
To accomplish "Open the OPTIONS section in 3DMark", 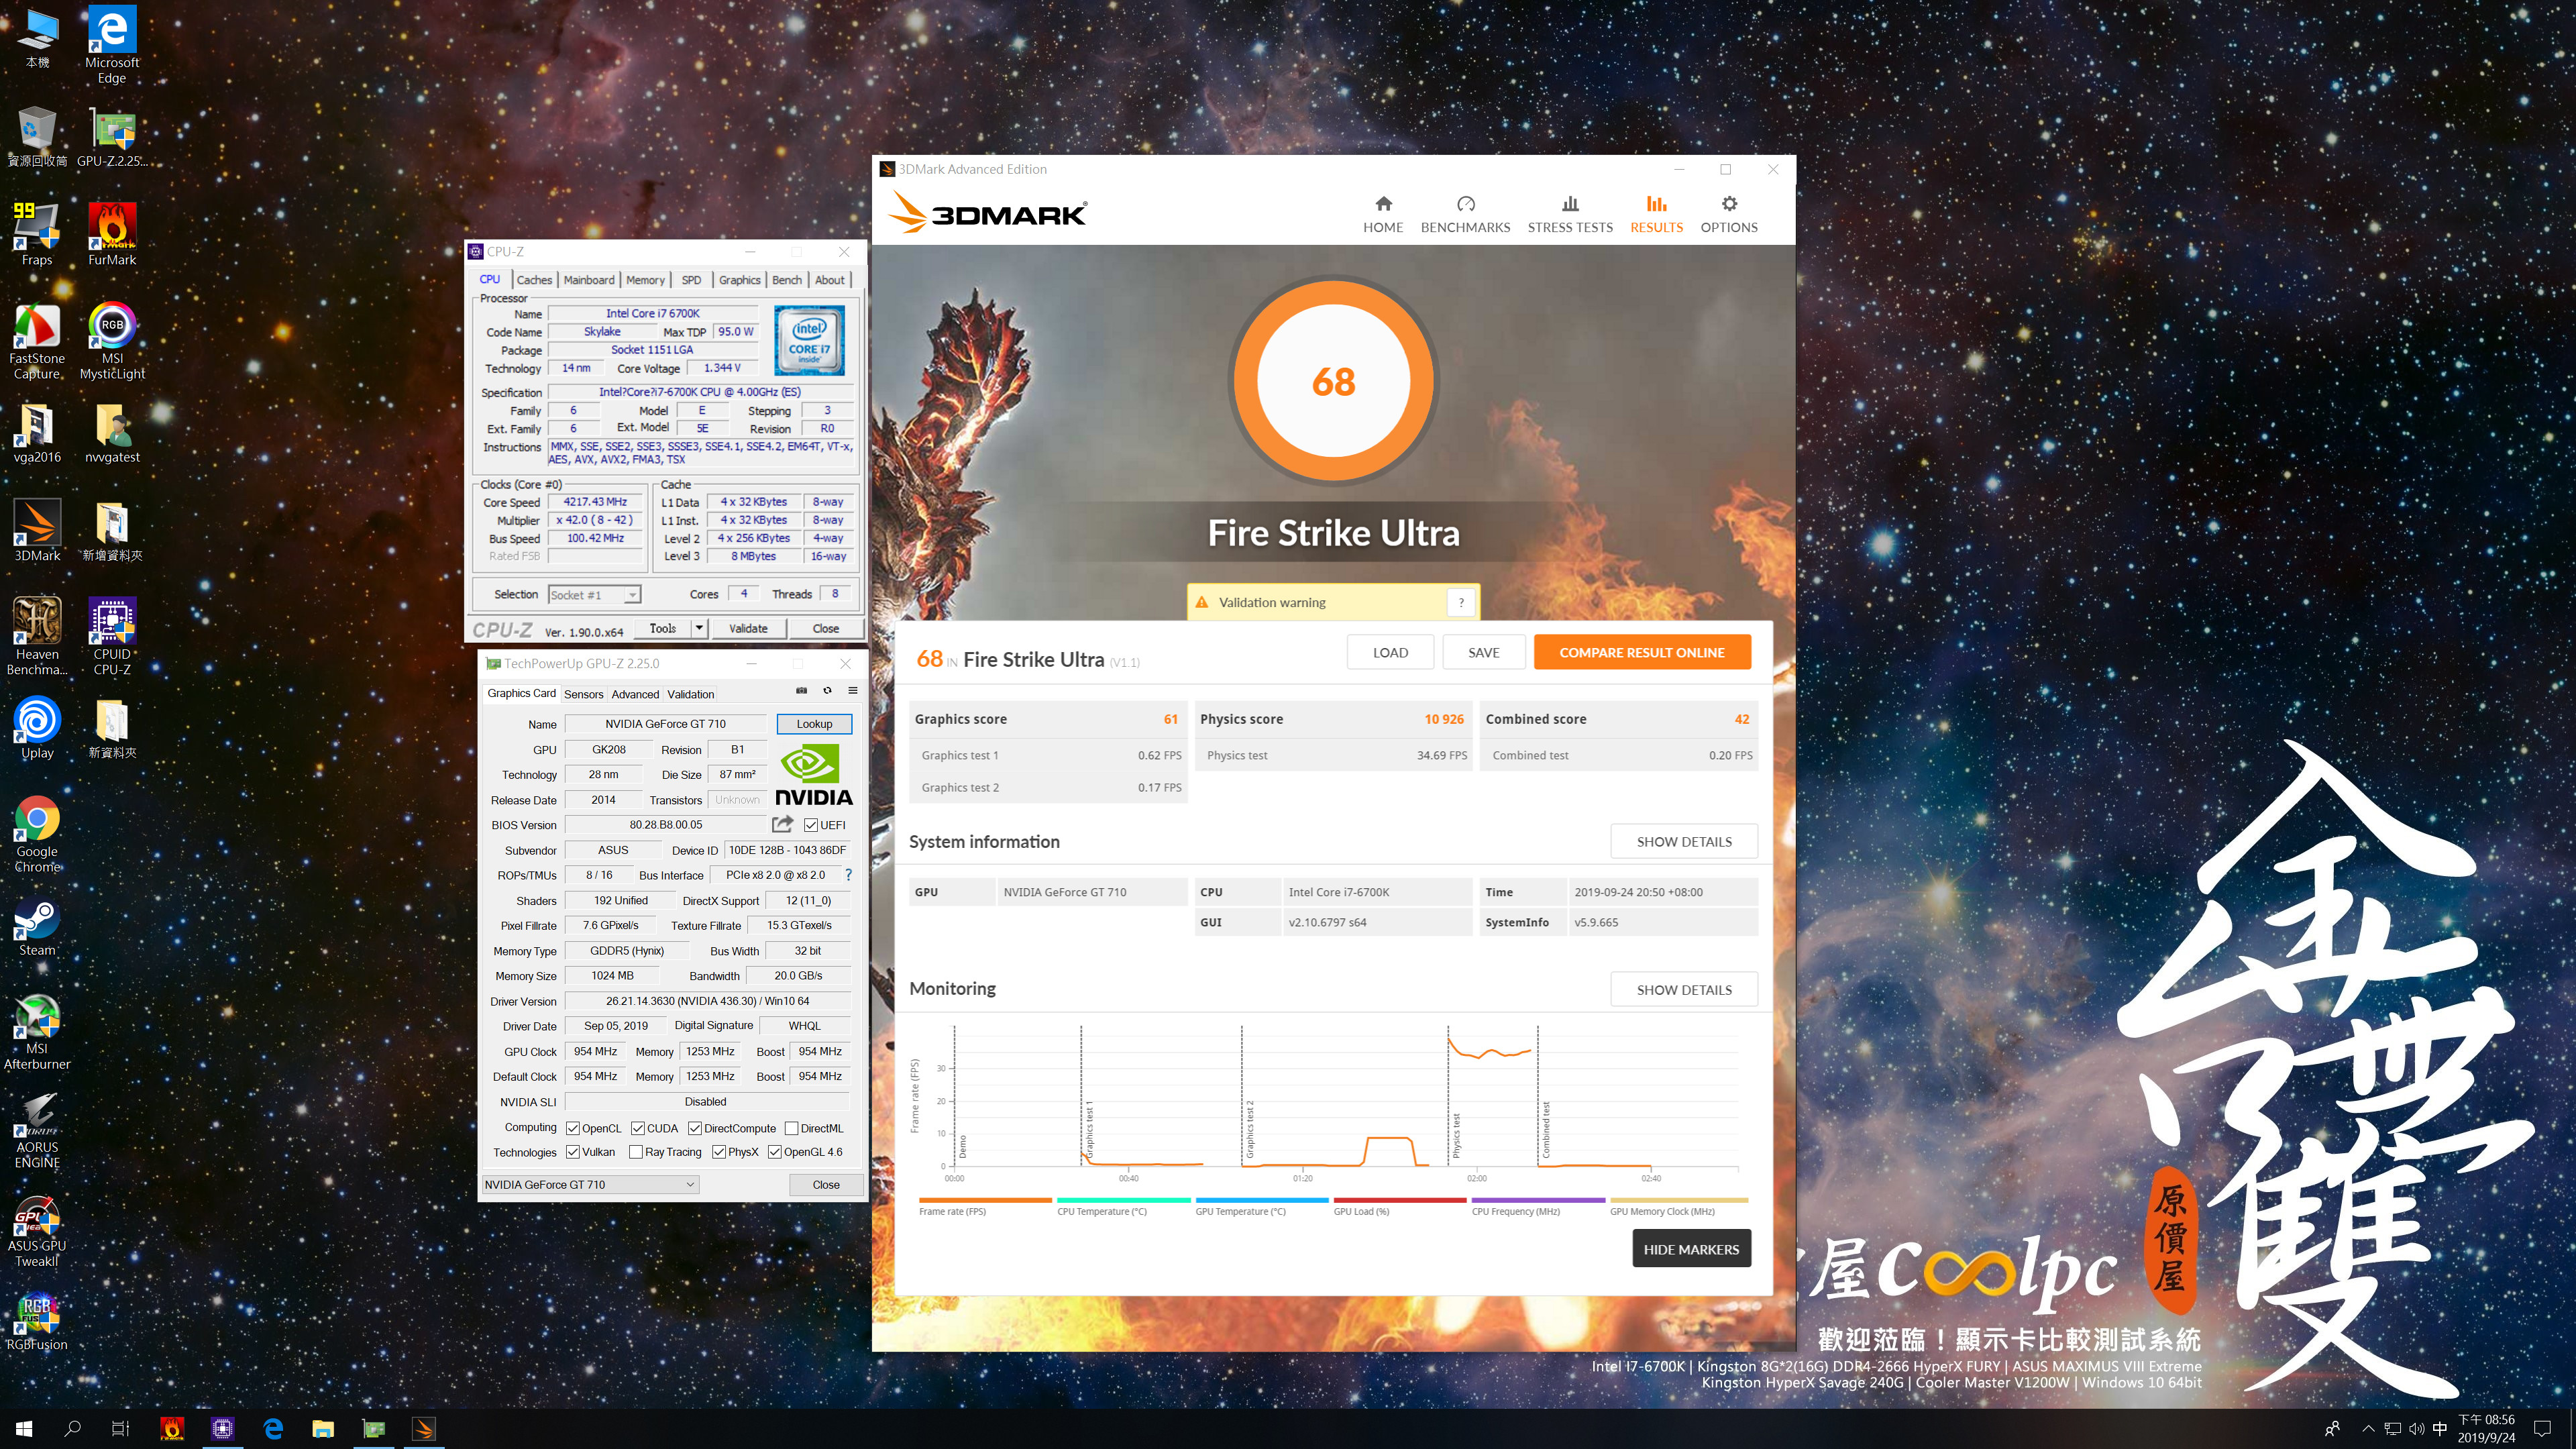I will [x=1729, y=214].
